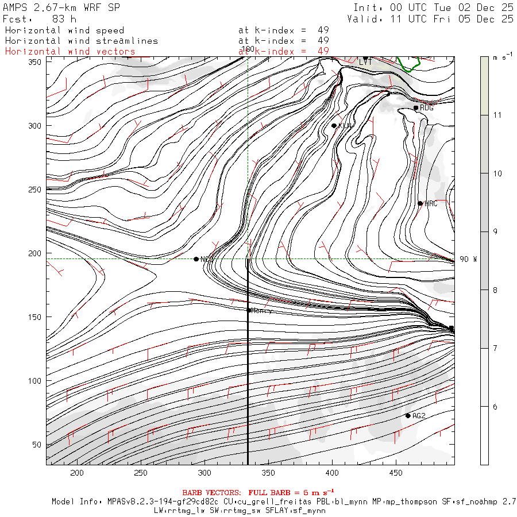This screenshot has width=517, height=517.
Task: Click the x-axis '350' tick label
Action: tap(268, 473)
